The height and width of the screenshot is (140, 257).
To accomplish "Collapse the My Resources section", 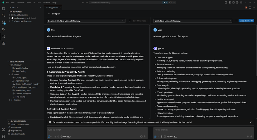I will (8, 12).
